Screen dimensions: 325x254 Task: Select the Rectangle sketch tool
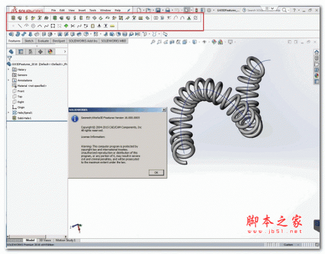point(53,26)
